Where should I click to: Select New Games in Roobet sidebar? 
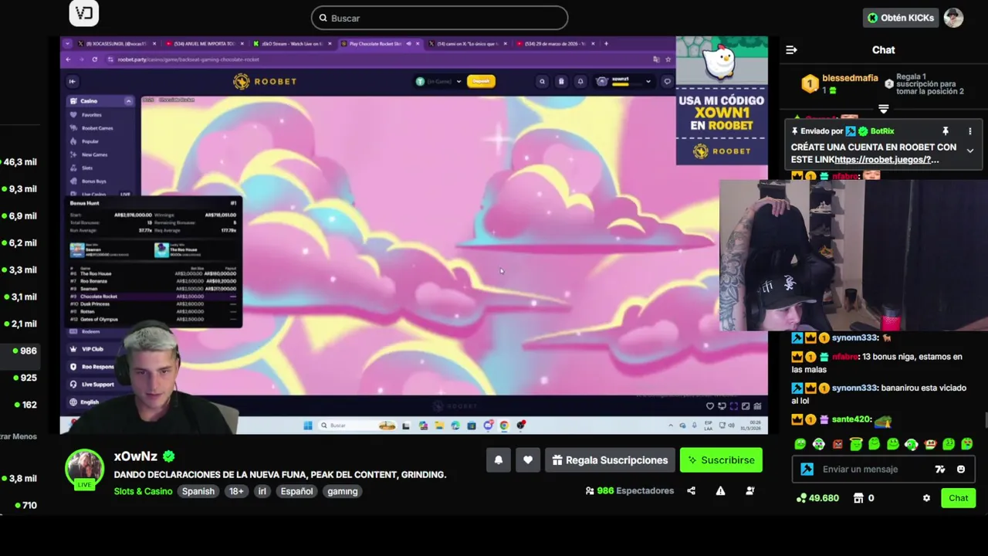[x=94, y=154]
